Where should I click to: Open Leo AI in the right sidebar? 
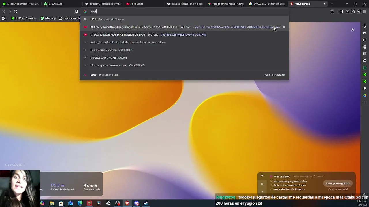[365, 26]
